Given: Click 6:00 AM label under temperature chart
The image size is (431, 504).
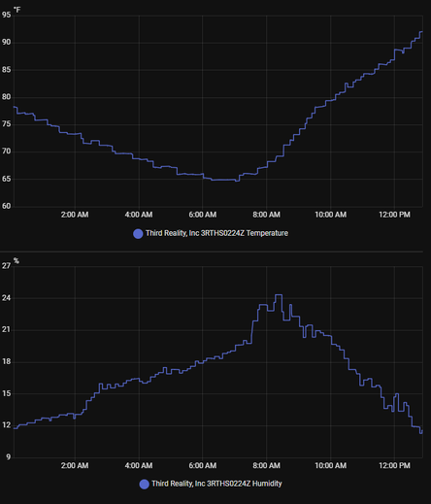Looking at the screenshot, I should 203,215.
